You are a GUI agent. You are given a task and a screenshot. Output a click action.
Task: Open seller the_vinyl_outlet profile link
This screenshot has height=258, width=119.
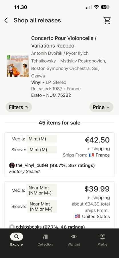tap(32, 165)
